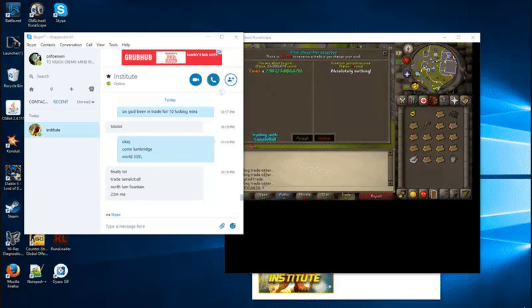Open the Skype menu

[31, 44]
